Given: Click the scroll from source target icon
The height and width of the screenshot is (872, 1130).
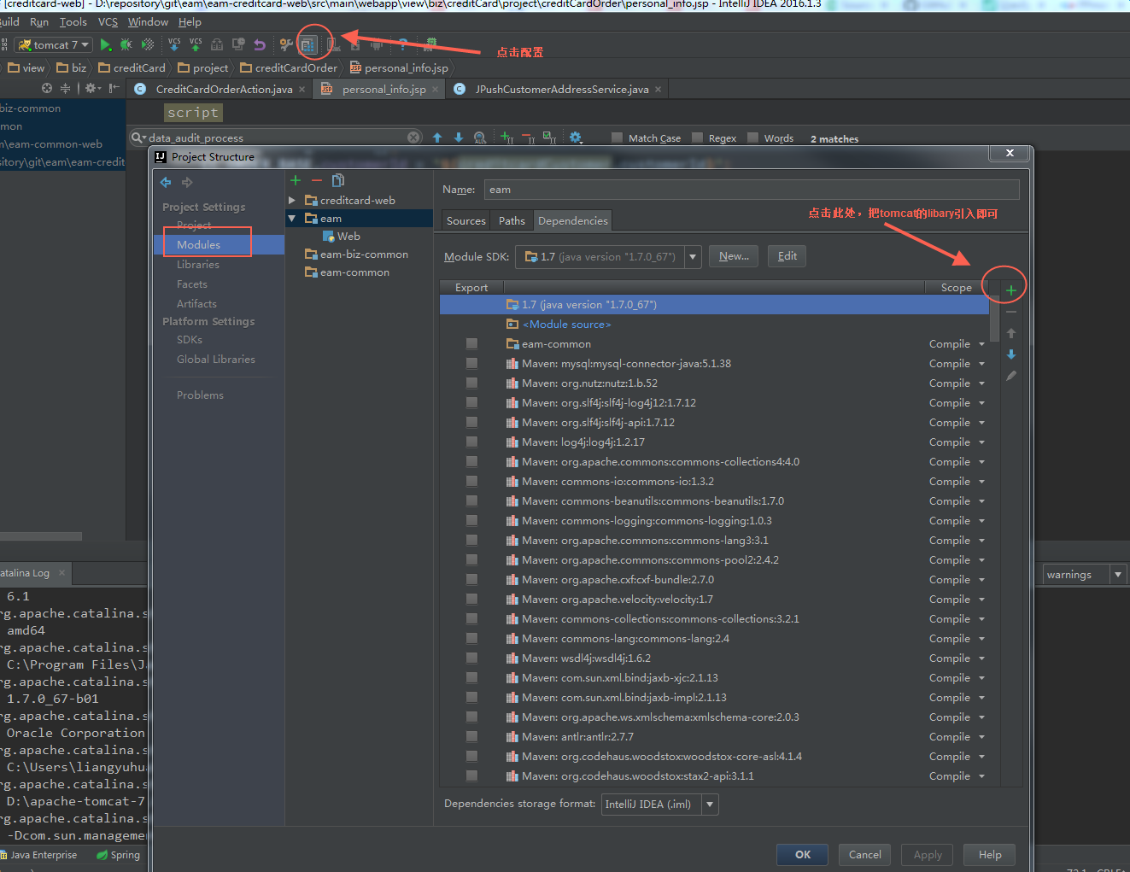Looking at the screenshot, I should click(46, 88).
